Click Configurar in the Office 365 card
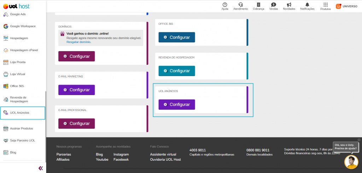Viewport: 362px width, 173px height. [x=177, y=37]
